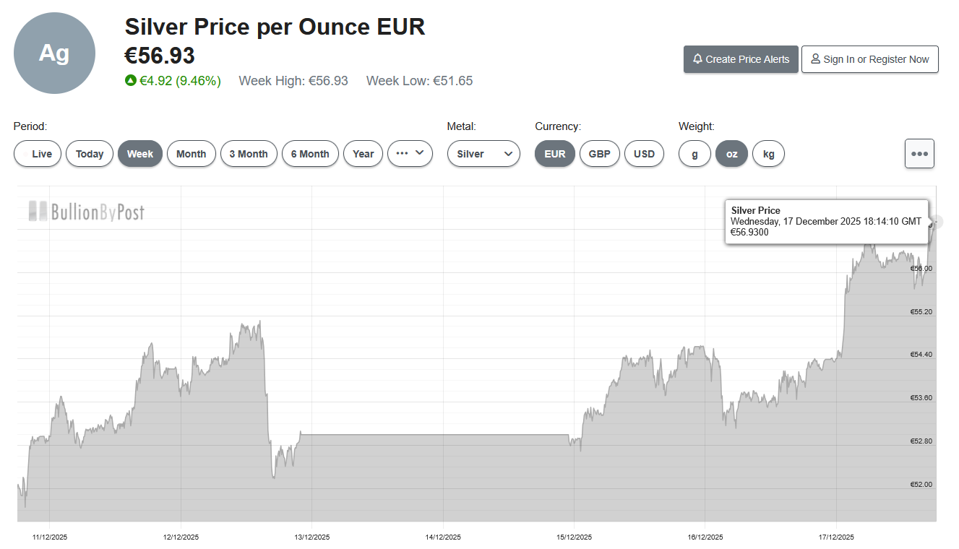Click the 16/12/2025 date axis label
This screenshot has width=959, height=549.
point(705,537)
